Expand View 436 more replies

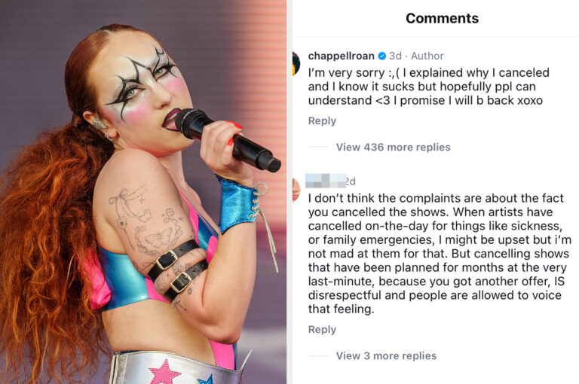(x=393, y=147)
